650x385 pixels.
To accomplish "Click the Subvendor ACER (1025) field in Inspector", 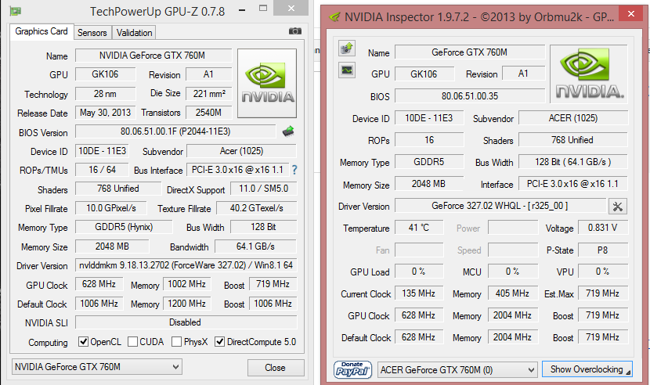I will tap(573, 118).
